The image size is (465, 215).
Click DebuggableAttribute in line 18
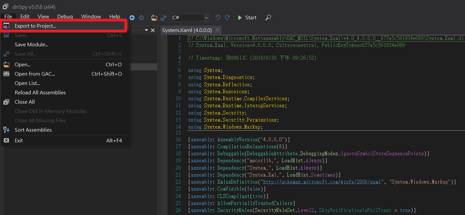272,154
